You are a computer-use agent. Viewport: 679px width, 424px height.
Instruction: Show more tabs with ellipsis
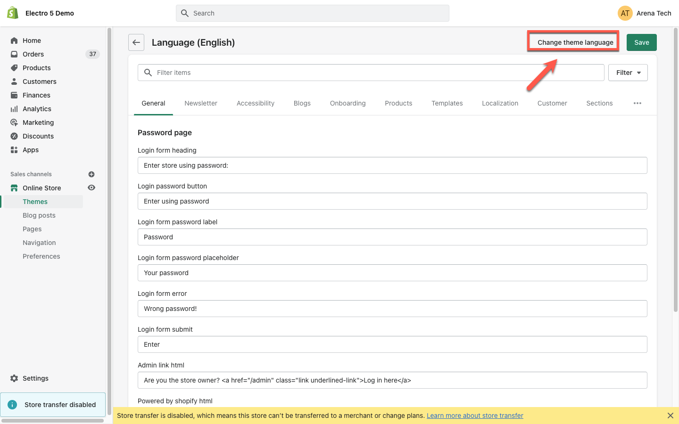(x=638, y=103)
